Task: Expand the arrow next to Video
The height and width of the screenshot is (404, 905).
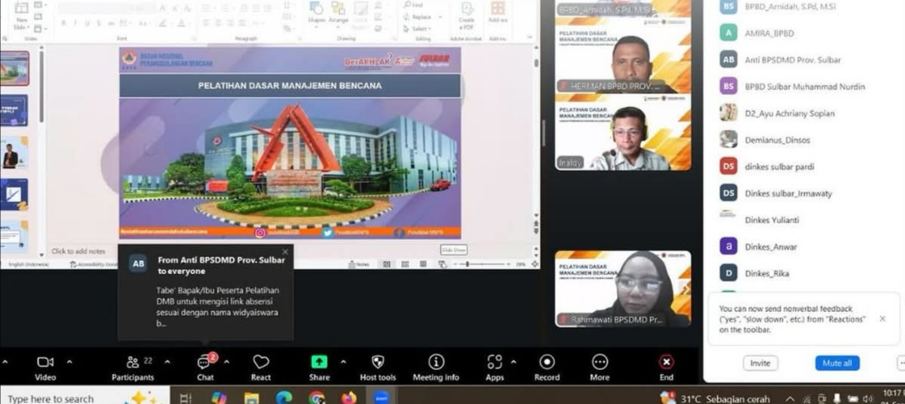Action: pyautogui.click(x=69, y=362)
